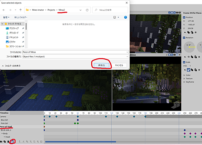202x145 pixels.
Task: Select the Camera row in timeline
Action: point(22,116)
